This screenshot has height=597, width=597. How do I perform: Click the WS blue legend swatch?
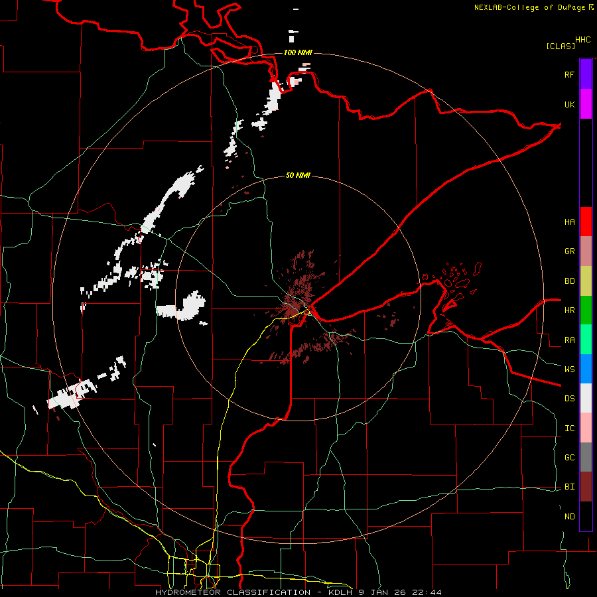point(586,369)
